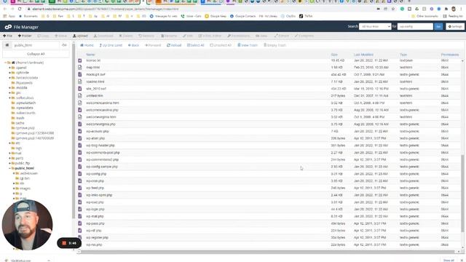
Task: Expand the .well-known folder in tree
Action: pos(14,173)
